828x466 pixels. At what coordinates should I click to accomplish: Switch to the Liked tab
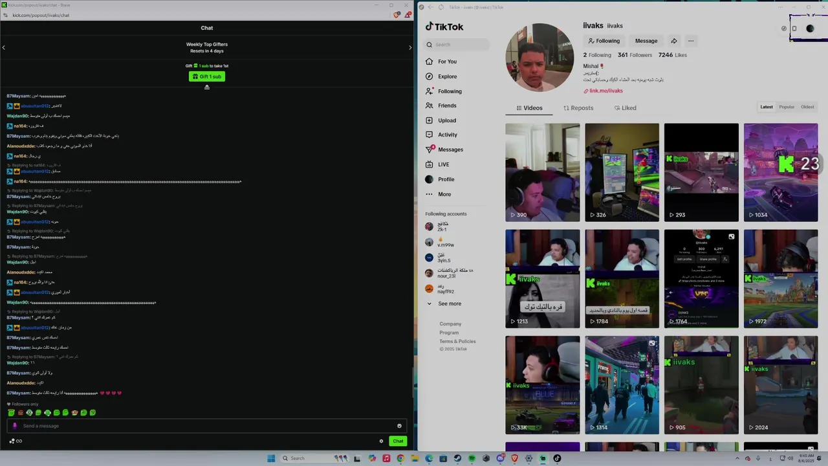[x=626, y=108]
